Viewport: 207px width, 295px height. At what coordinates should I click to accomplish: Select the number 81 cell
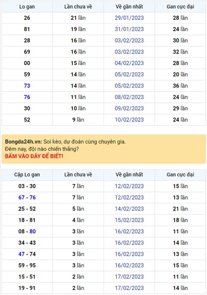[x=27, y=29]
